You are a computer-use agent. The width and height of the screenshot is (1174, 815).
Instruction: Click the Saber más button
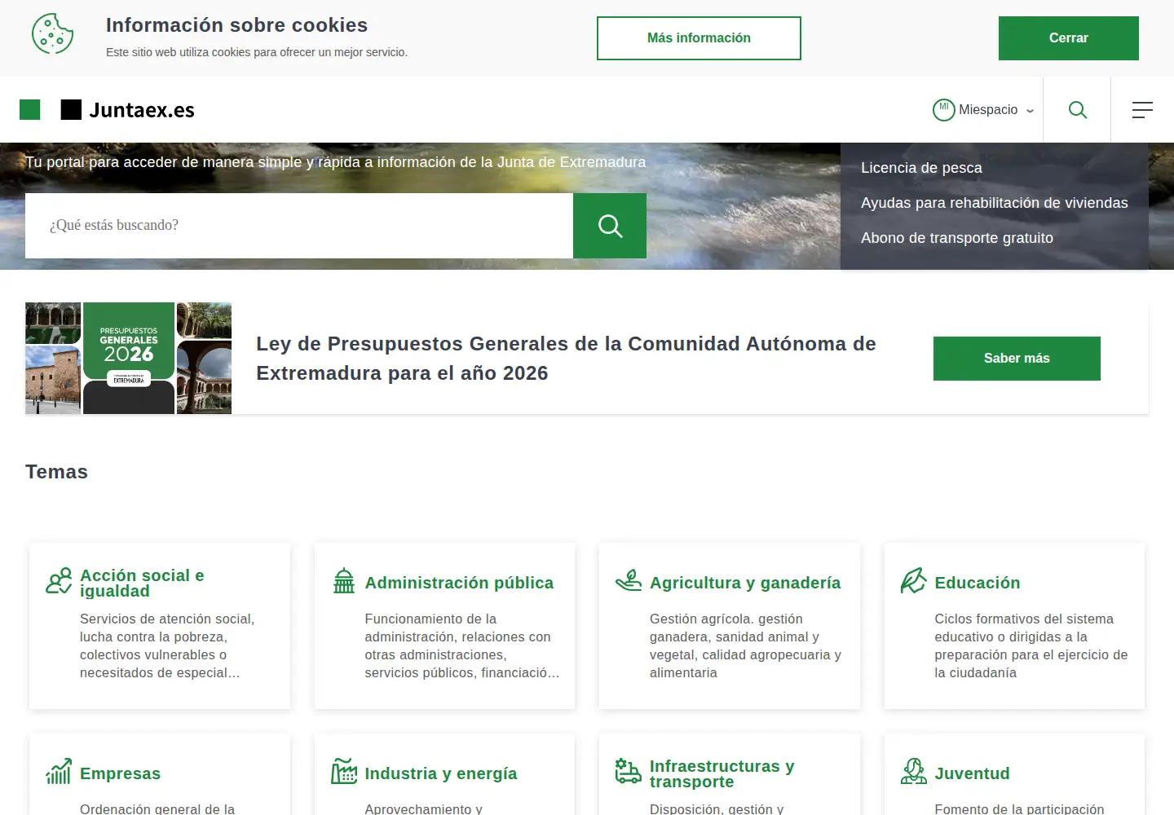[1017, 359]
